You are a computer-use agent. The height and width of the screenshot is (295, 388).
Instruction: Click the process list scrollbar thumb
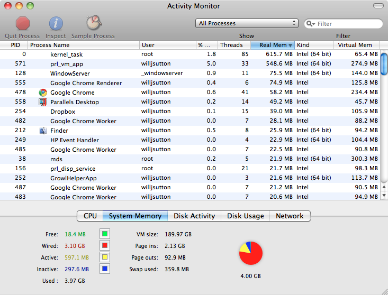pyautogui.click(x=384, y=64)
